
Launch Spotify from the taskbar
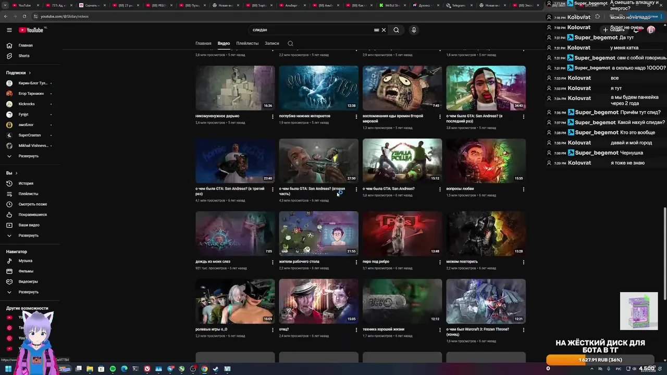tap(113, 369)
